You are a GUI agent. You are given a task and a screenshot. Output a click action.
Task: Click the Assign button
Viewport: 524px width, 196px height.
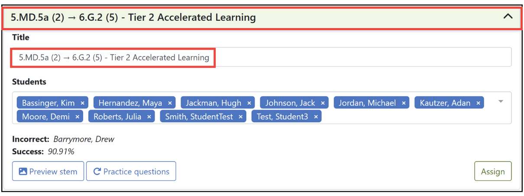point(493,171)
